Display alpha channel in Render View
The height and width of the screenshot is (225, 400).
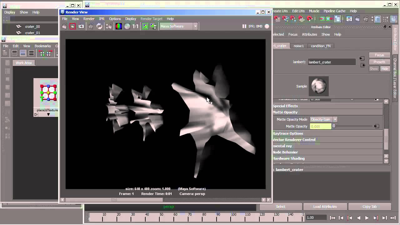pyautogui.click(x=127, y=26)
